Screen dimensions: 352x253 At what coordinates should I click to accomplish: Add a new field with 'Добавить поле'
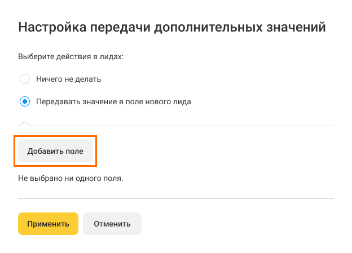[x=55, y=151]
